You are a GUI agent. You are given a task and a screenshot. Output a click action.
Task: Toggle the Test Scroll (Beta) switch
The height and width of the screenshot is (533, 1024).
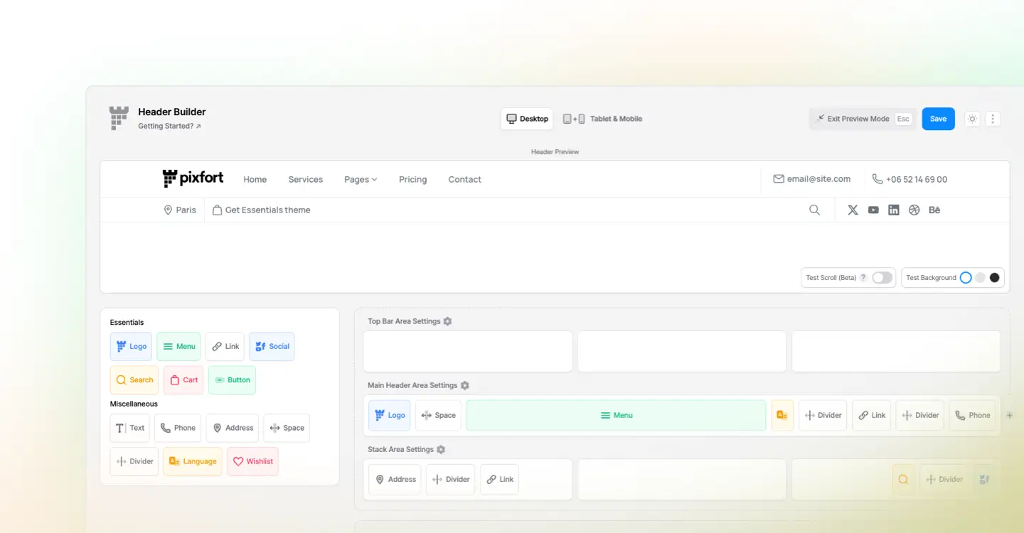point(881,277)
